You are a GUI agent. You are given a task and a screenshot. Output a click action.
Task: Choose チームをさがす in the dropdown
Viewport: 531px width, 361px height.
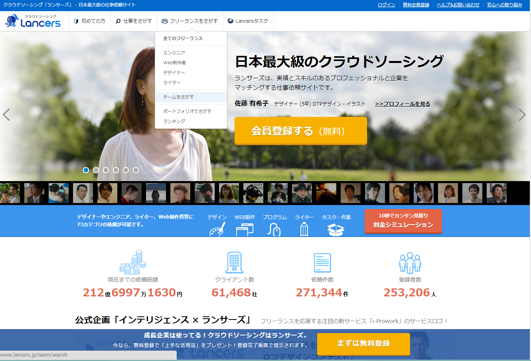pos(191,97)
